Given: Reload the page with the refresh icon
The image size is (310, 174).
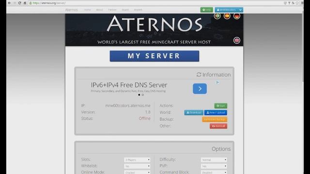Looking at the screenshot, I should point(19,3).
